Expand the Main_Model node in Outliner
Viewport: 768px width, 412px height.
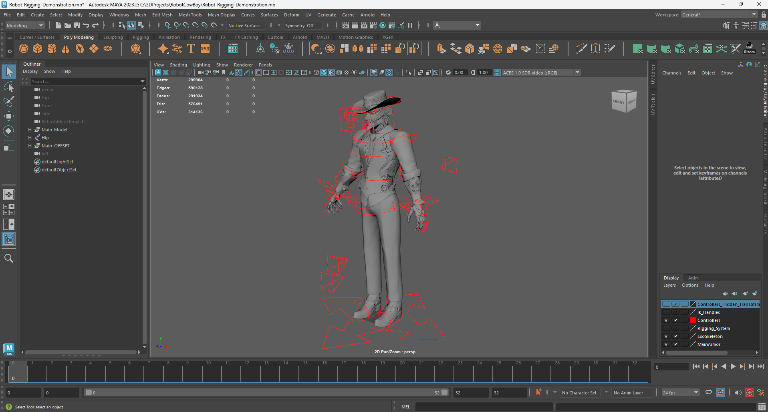30,130
